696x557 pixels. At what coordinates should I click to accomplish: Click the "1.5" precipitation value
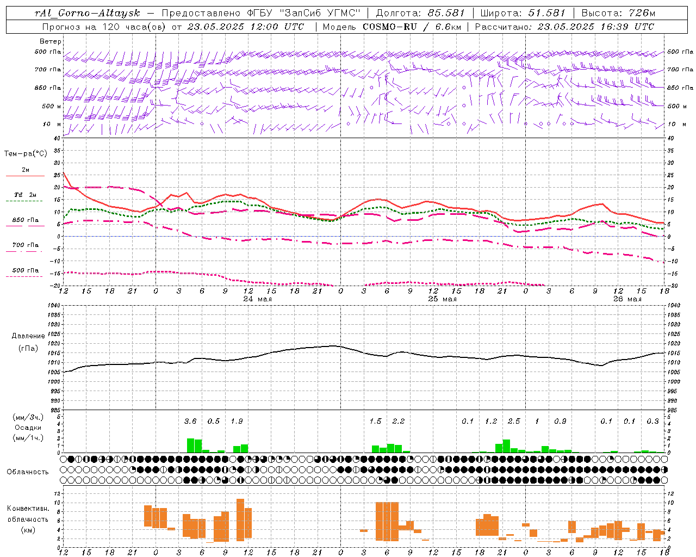(375, 421)
